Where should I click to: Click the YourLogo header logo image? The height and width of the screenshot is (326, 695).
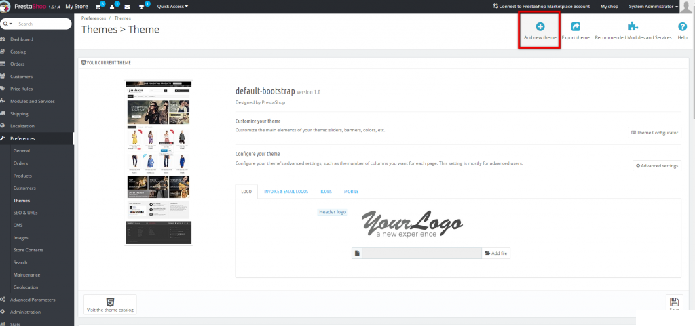click(412, 224)
